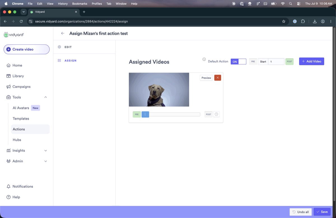Reload the page in Chrome

point(21,21)
